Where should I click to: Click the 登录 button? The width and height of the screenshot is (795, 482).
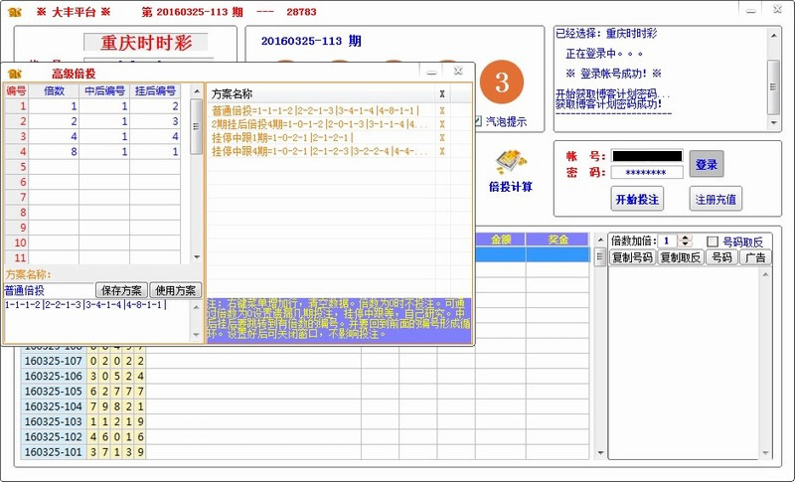click(707, 164)
